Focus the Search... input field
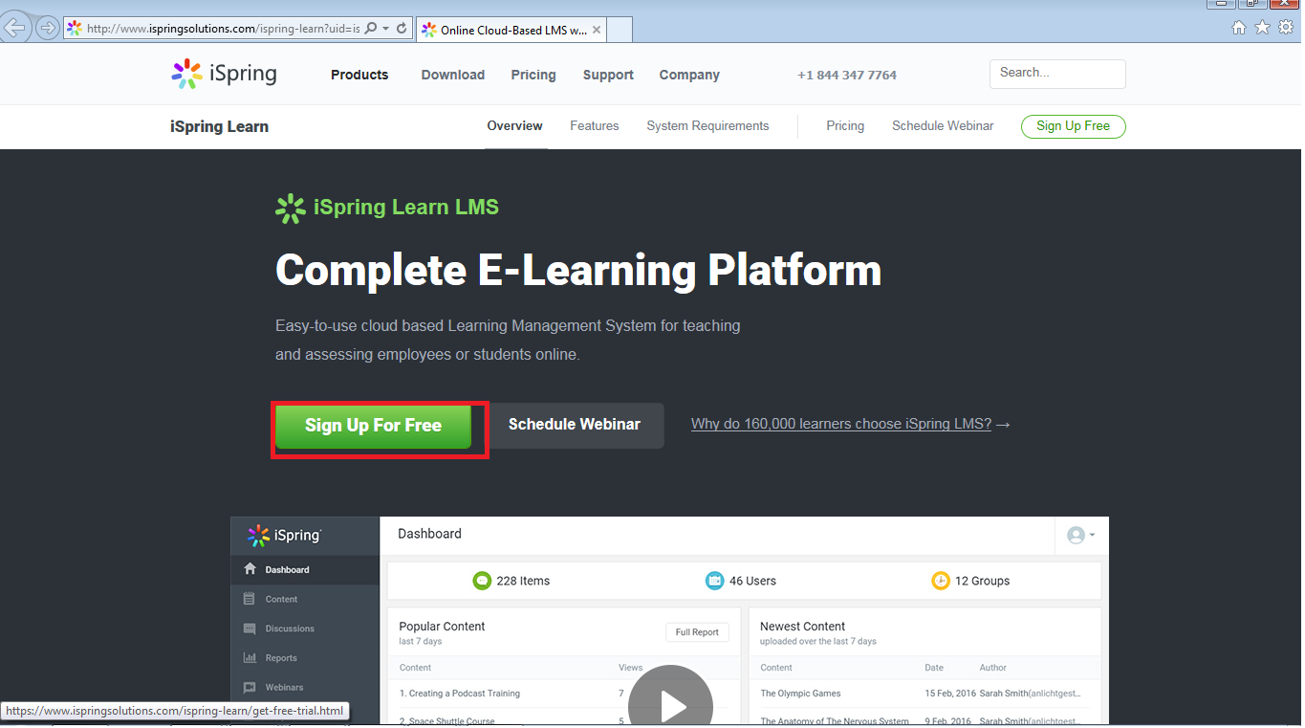The width and height of the screenshot is (1305, 728). coord(1057,74)
